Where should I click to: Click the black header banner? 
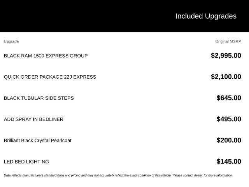[x=124, y=16]
